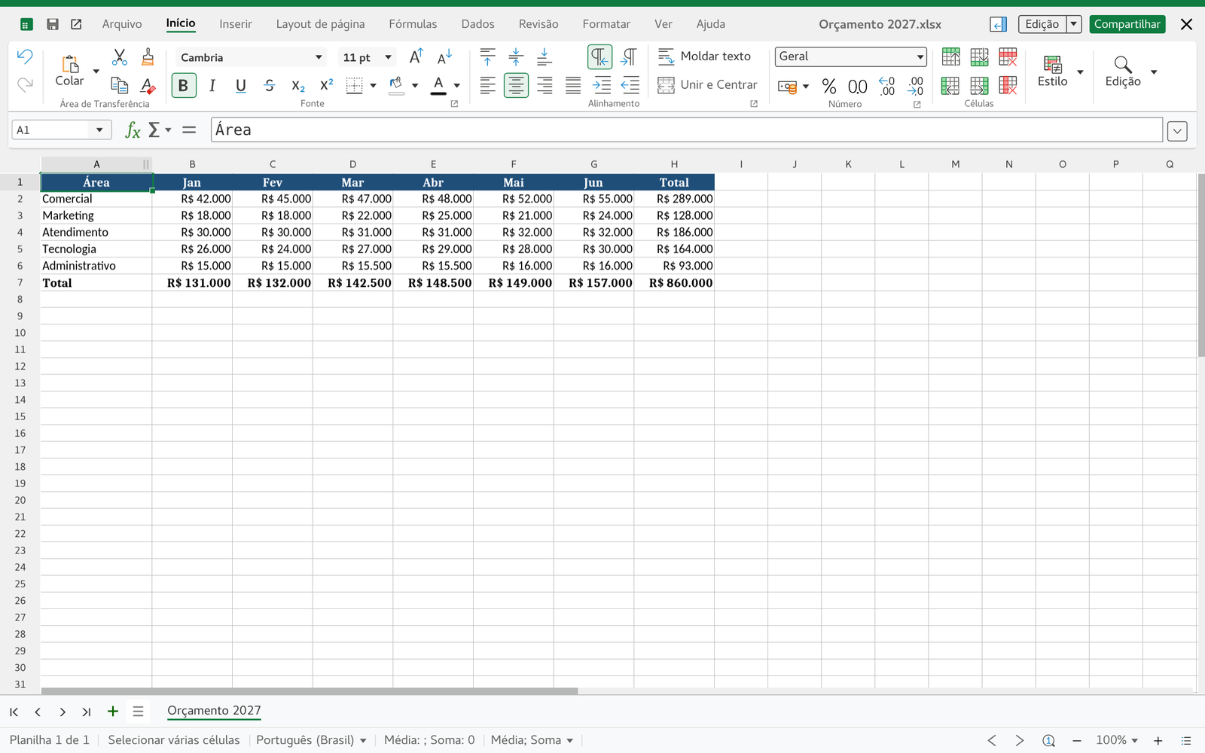
Task: Apply strikethrough formatting
Action: (270, 86)
